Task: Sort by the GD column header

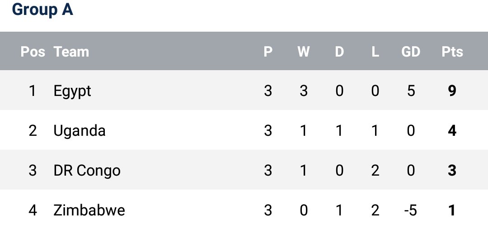Action: click(411, 52)
